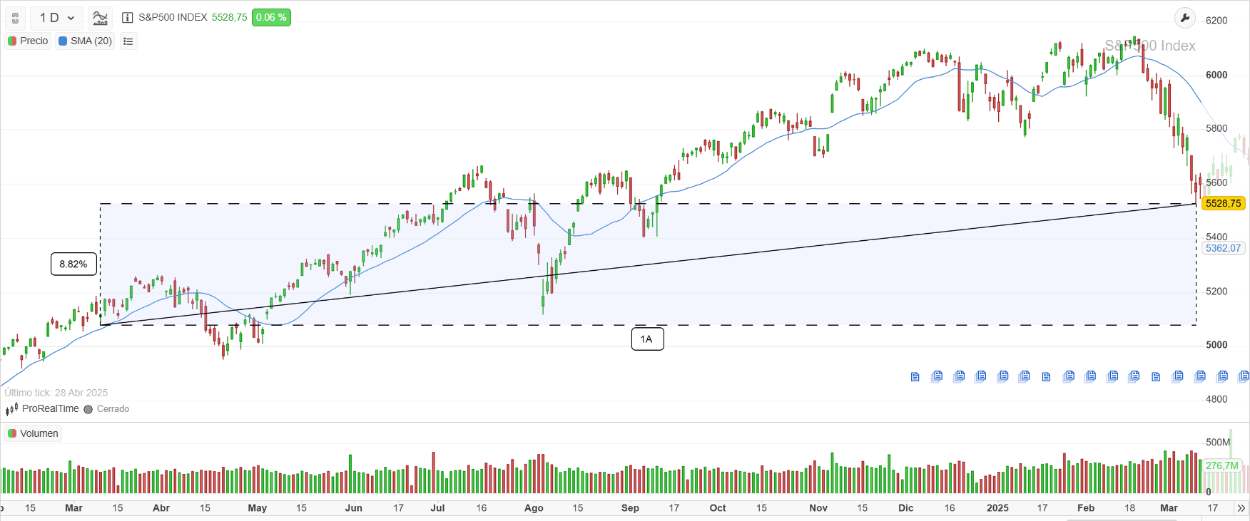The height and width of the screenshot is (521, 1250).
Task: Click the 8.82% measurement label
Action: 73,264
